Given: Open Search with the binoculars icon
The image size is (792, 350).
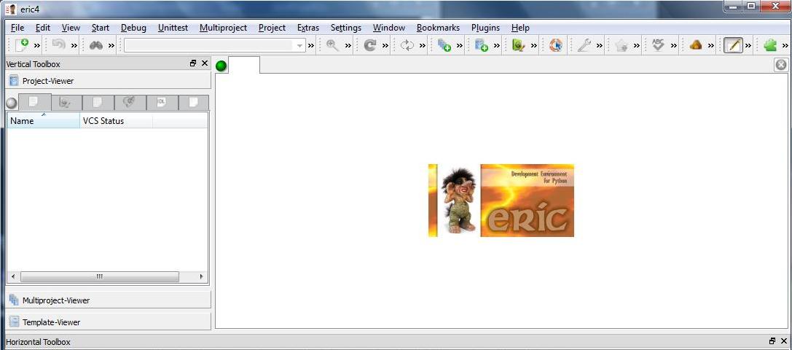Looking at the screenshot, I should click(x=96, y=45).
